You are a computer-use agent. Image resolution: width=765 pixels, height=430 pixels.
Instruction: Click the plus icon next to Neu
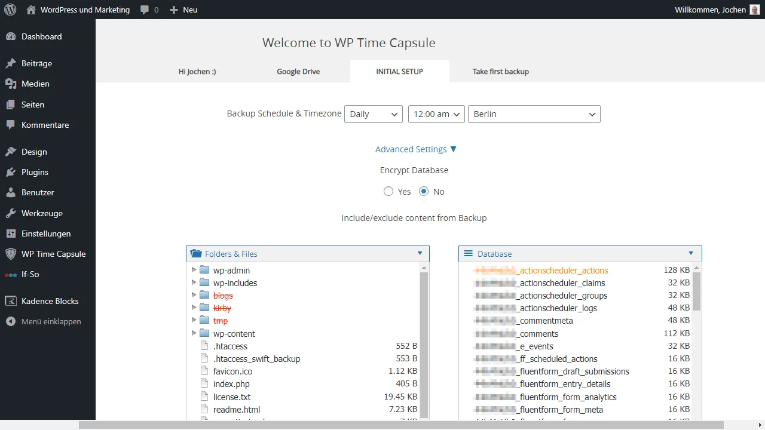[x=174, y=10]
